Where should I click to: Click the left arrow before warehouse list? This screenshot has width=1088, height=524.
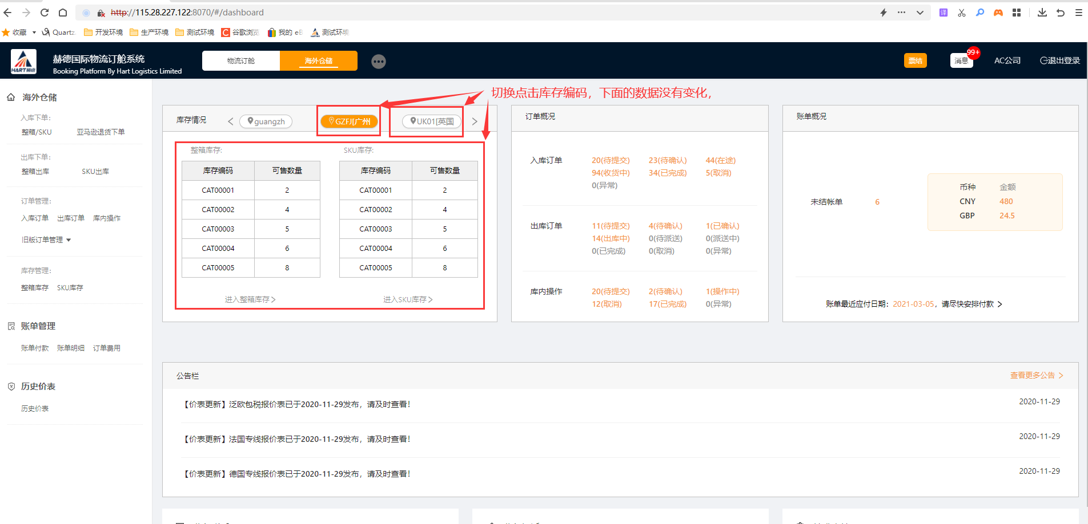click(230, 121)
